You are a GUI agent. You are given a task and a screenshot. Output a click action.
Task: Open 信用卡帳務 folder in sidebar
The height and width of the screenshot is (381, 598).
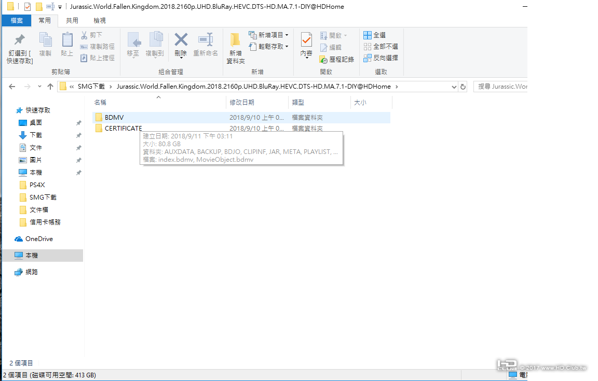tap(45, 222)
